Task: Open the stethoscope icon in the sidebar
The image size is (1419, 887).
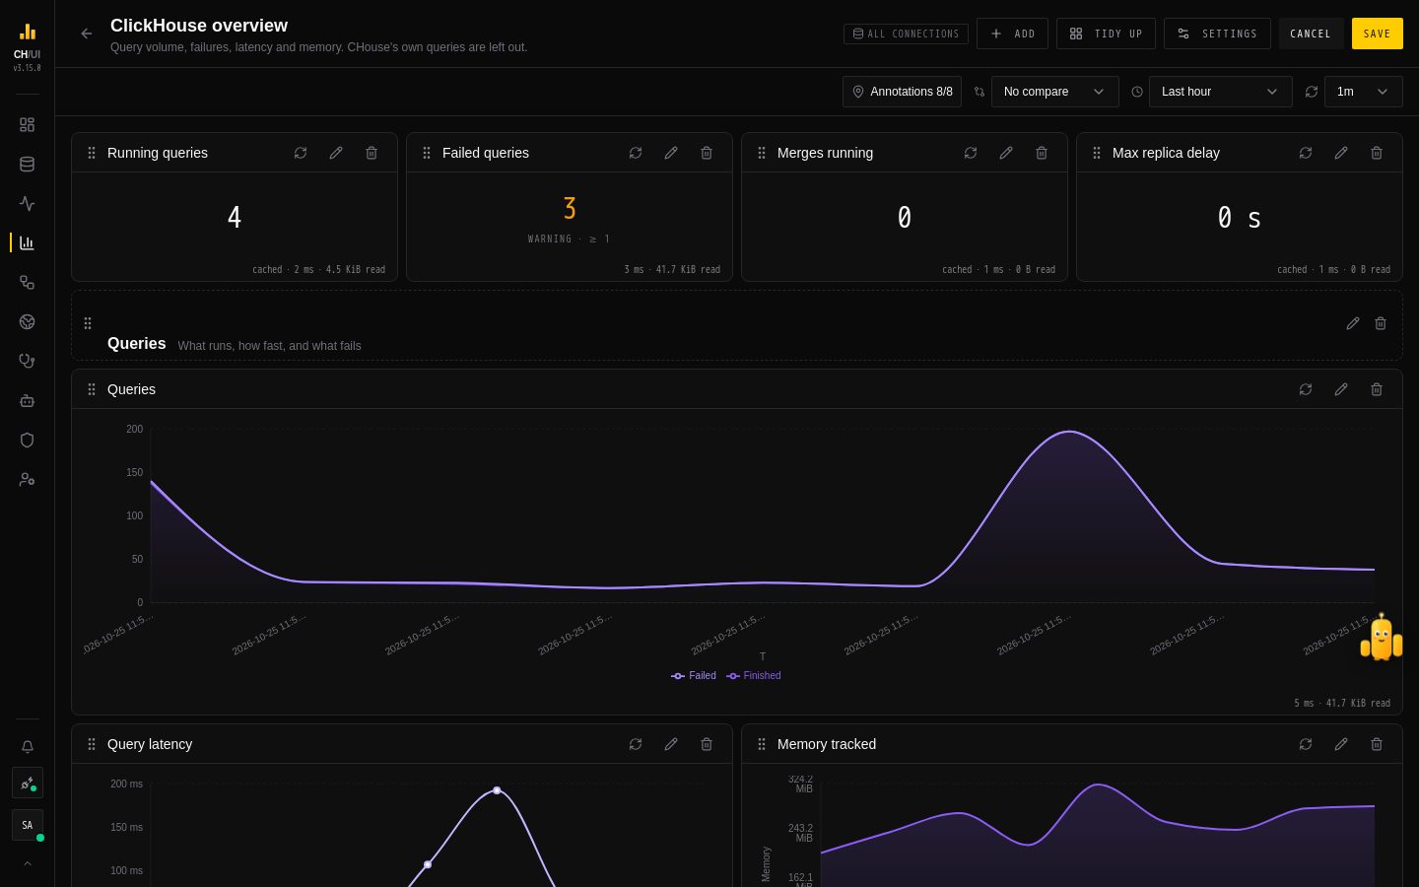Action: click(x=27, y=362)
